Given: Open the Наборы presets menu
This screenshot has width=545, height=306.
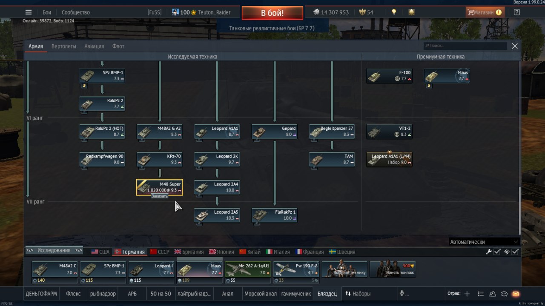Looking at the screenshot, I should 358,294.
